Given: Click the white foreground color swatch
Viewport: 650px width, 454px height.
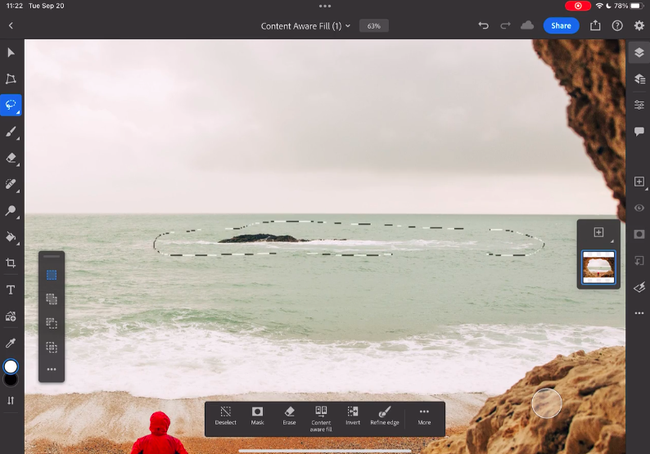Looking at the screenshot, I should coord(11,366).
